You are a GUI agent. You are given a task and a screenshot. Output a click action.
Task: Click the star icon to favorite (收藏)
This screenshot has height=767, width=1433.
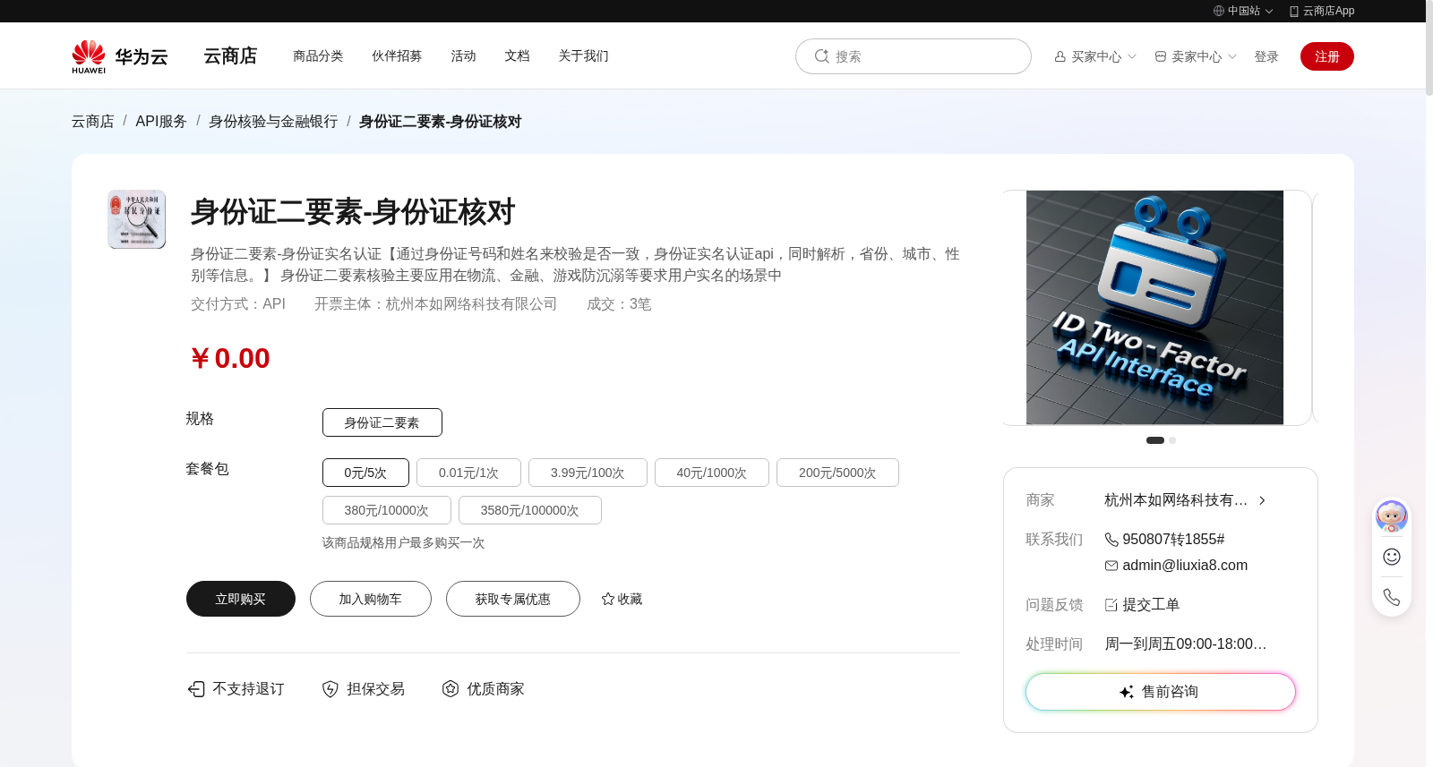click(x=608, y=599)
